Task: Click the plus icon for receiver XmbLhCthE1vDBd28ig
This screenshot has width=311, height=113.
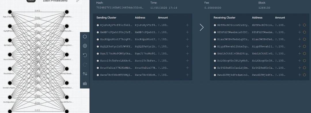Action: [300, 54]
